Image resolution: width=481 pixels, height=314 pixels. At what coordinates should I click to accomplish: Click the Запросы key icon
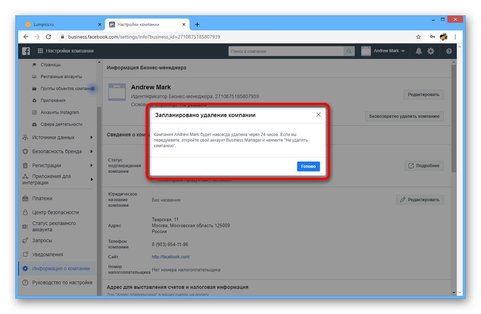coord(25,241)
